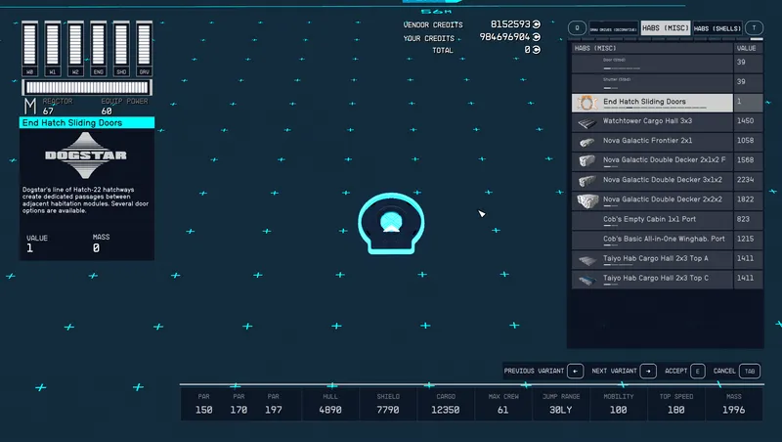Click the GRV power allocation bar
Viewport: 782px width, 442px height.
pyautogui.click(x=144, y=48)
